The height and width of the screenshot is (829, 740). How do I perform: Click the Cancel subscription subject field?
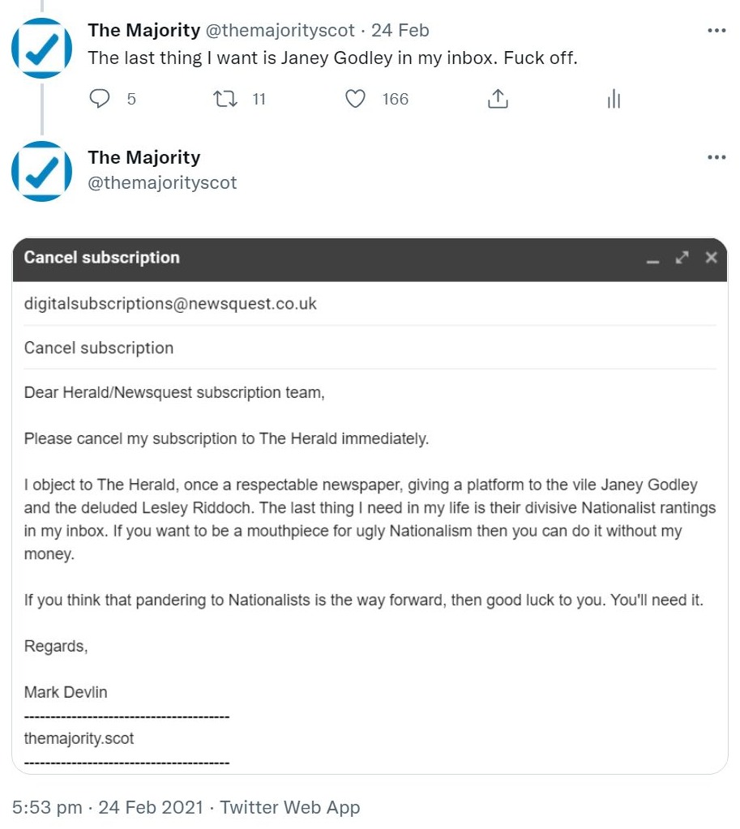point(99,348)
